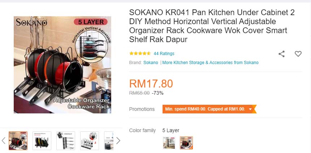This screenshot has width=311, height=153.
Task: Open More Kitchen Storage & Accessories from Sokano
Action: click(x=210, y=63)
